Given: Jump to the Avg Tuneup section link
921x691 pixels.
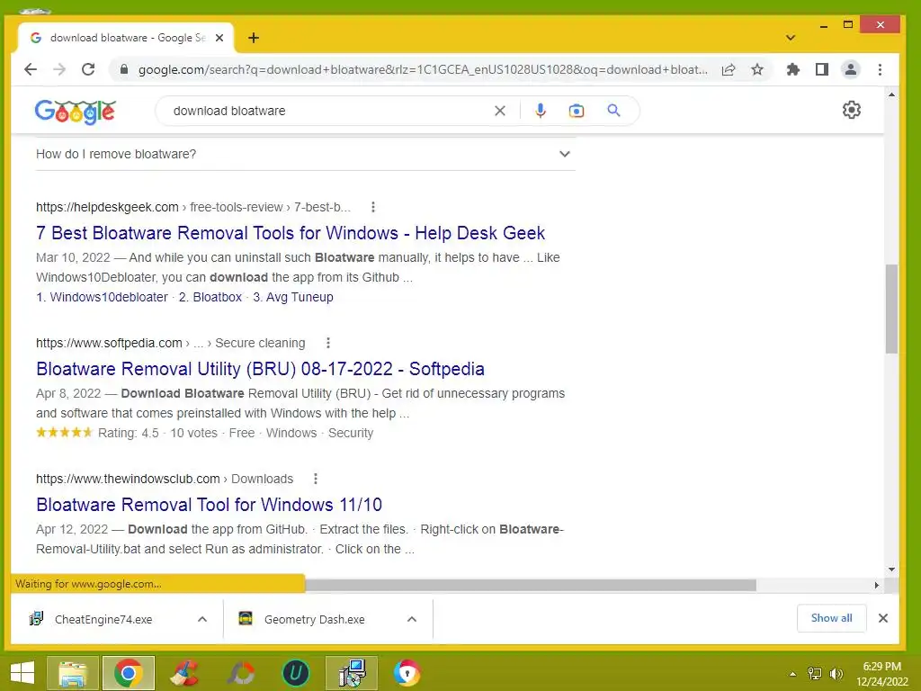Looking at the screenshot, I should pyautogui.click(x=293, y=297).
